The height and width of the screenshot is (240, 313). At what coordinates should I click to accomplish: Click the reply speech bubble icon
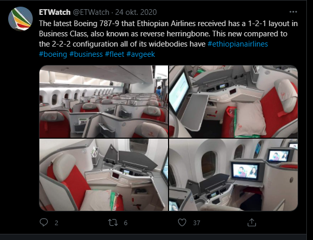pyautogui.click(x=44, y=222)
